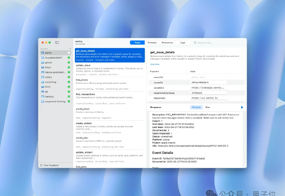This screenshot has height=196, width=285.
Task: Click the eventId value field
Action: tap(208, 77)
